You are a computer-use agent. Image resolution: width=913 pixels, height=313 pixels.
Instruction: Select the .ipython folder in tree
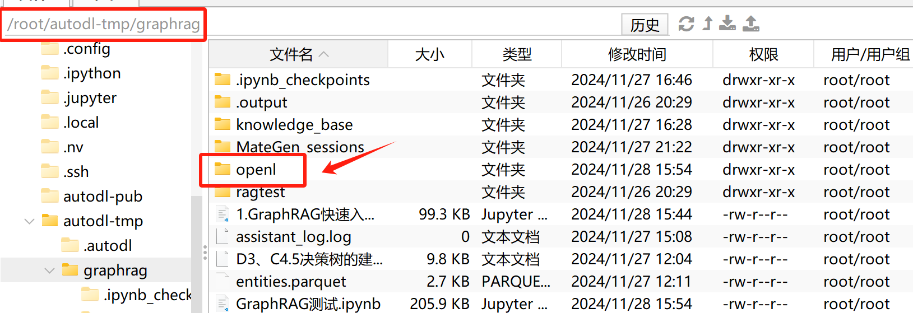(x=92, y=73)
